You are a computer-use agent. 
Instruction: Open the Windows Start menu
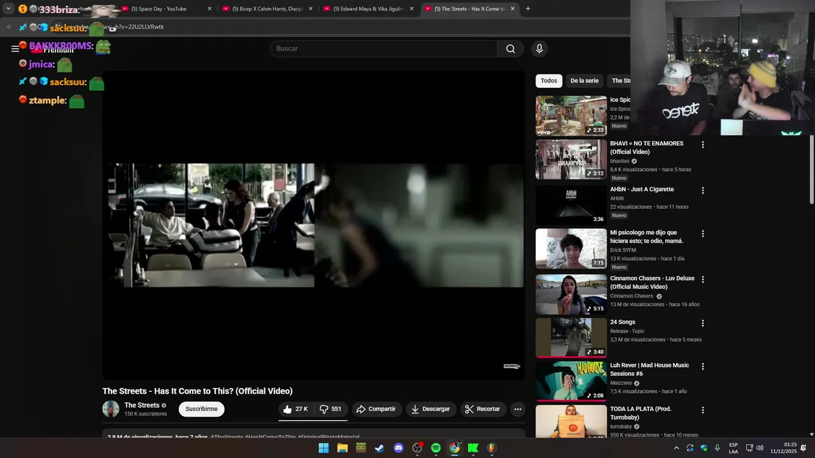tap(323, 448)
